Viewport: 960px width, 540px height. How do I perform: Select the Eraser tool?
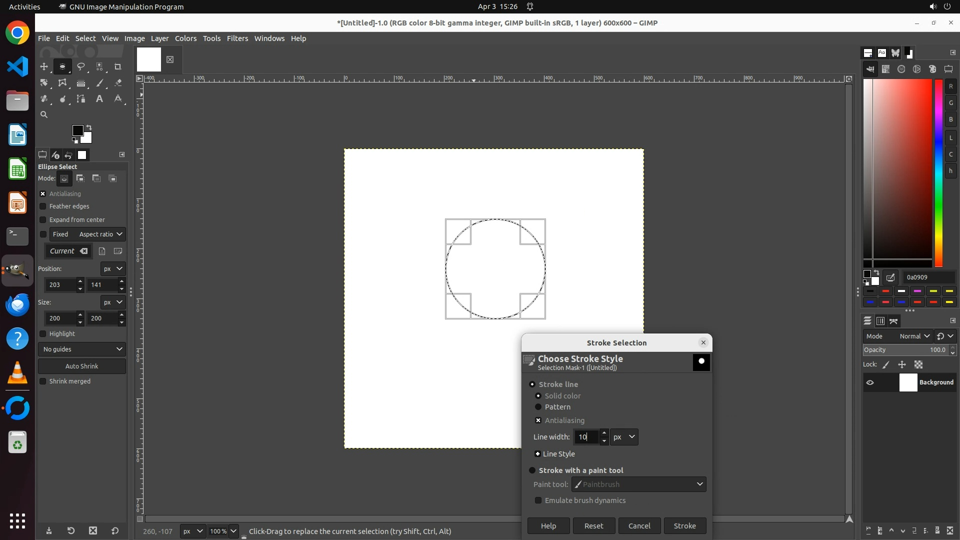tap(118, 83)
